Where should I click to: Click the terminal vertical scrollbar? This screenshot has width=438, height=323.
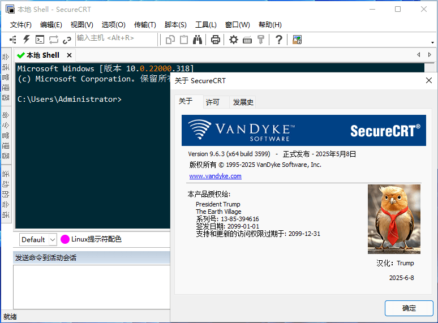[429, 68]
